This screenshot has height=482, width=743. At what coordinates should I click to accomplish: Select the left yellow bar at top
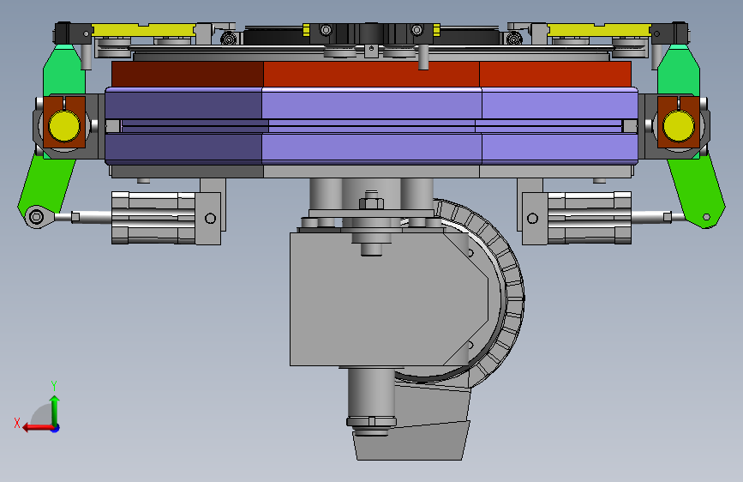[x=144, y=30]
